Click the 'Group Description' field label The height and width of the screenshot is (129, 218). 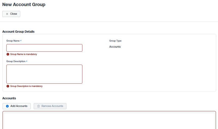(16, 61)
